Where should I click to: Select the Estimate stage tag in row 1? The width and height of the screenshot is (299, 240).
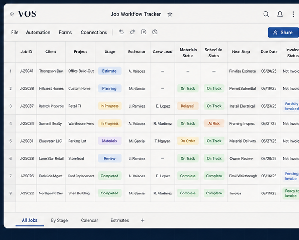[110, 71]
